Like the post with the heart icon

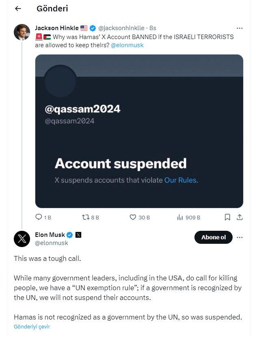tap(133, 217)
